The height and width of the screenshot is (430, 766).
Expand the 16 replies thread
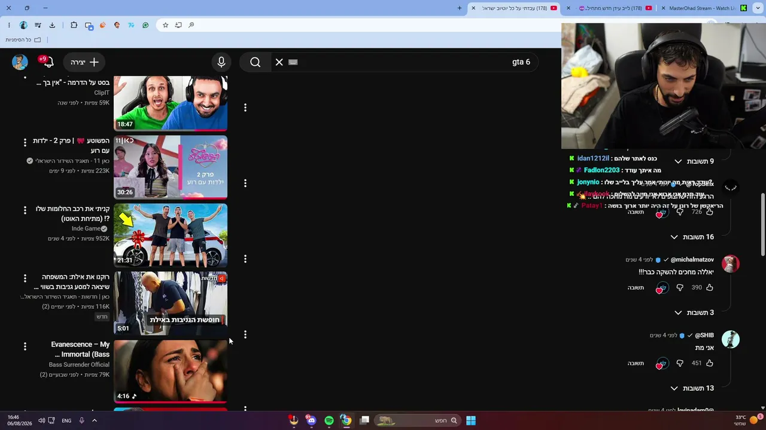pos(692,237)
